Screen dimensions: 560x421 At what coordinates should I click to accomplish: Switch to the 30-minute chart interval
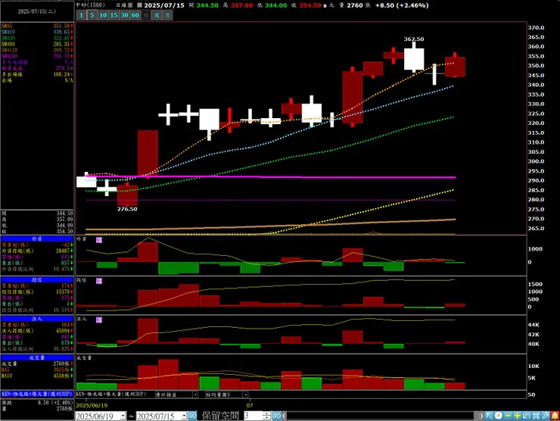125,15
